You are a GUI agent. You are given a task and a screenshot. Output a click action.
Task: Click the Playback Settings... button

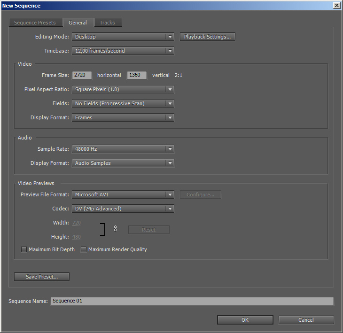(x=207, y=37)
